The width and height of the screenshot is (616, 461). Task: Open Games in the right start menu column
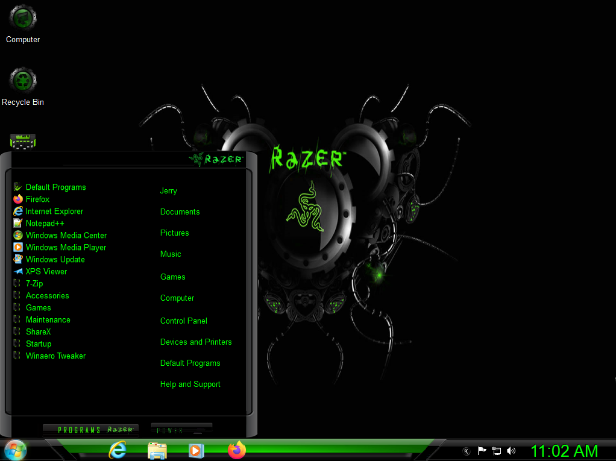click(173, 277)
